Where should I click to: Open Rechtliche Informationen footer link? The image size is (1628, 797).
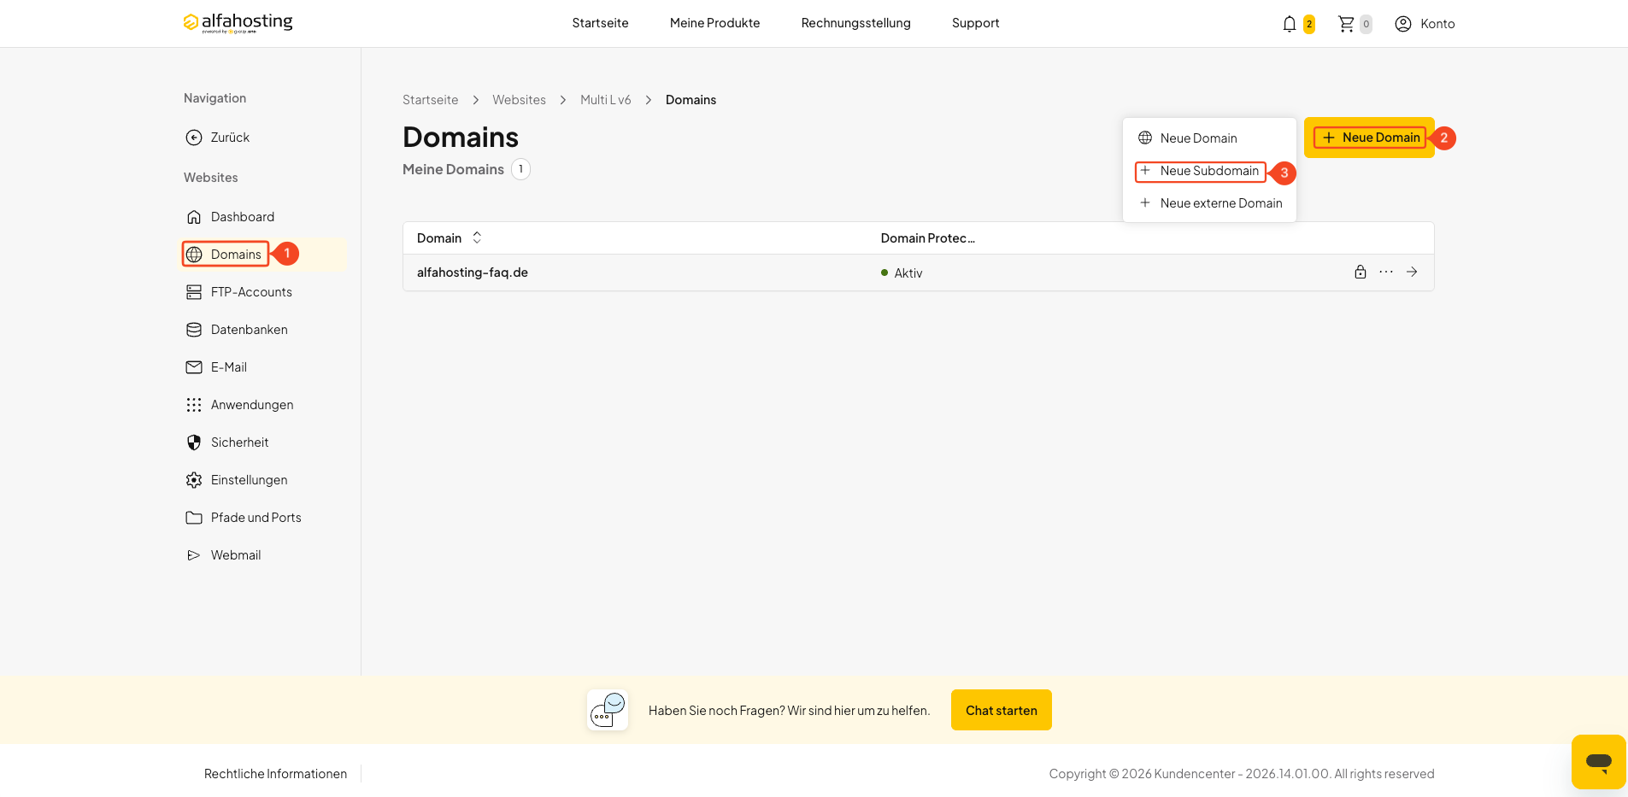[x=275, y=774]
